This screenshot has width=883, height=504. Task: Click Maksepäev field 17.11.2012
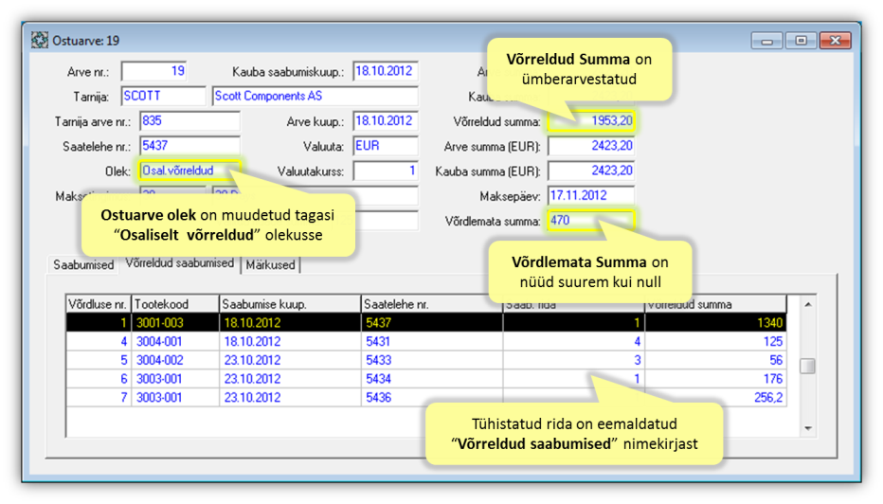point(591,195)
